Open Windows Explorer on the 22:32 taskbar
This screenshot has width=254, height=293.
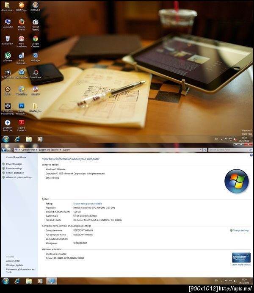tap(29, 139)
